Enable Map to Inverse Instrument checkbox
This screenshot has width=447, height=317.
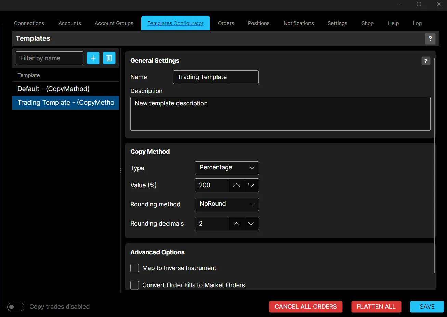point(135,268)
